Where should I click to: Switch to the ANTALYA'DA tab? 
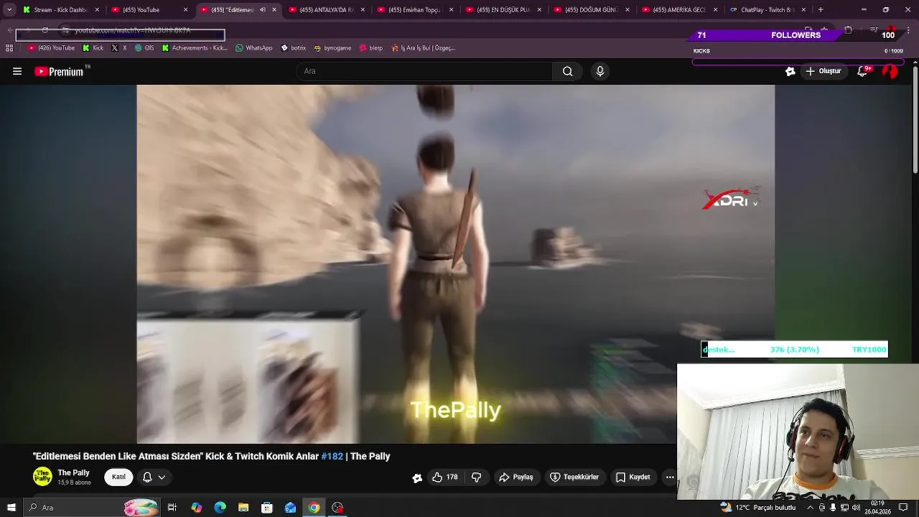[327, 10]
